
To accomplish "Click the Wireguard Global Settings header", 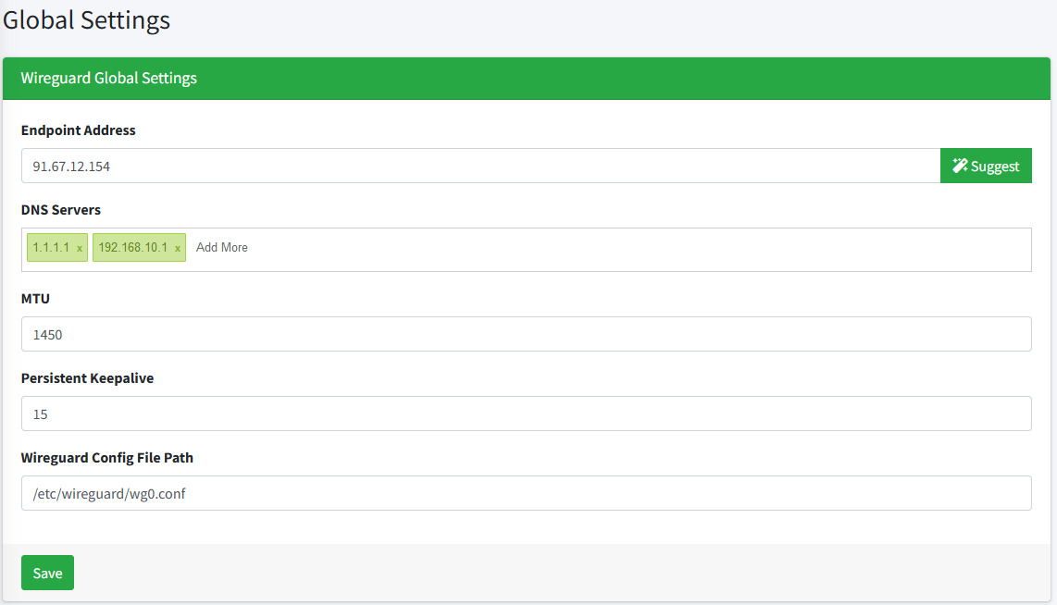I will (x=527, y=78).
